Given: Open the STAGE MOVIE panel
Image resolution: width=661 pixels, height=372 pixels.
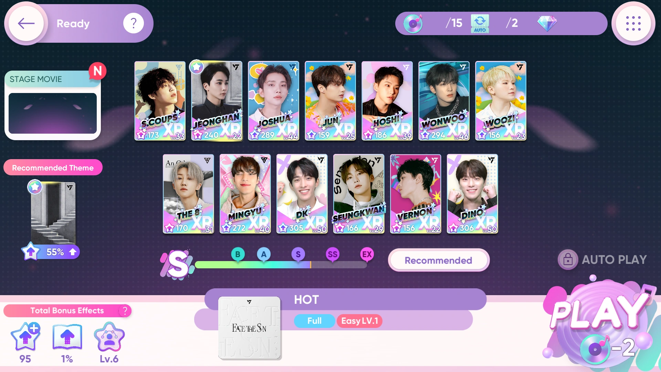Looking at the screenshot, I should (53, 105).
